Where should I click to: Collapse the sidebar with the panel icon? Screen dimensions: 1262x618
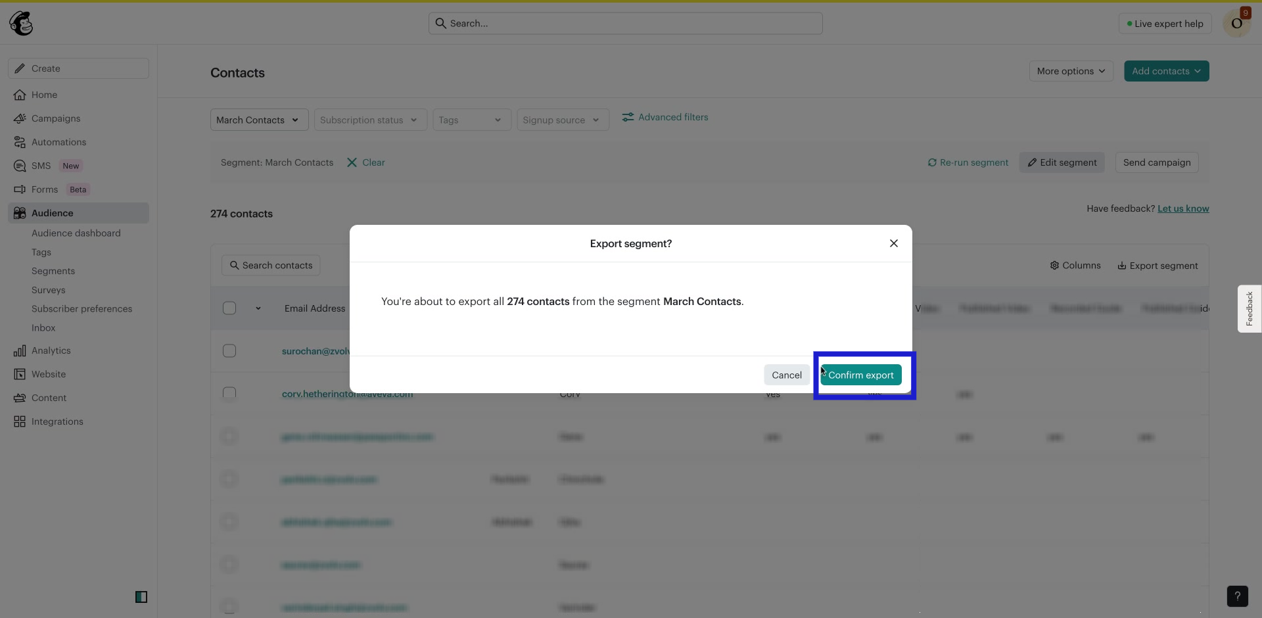coord(142,597)
